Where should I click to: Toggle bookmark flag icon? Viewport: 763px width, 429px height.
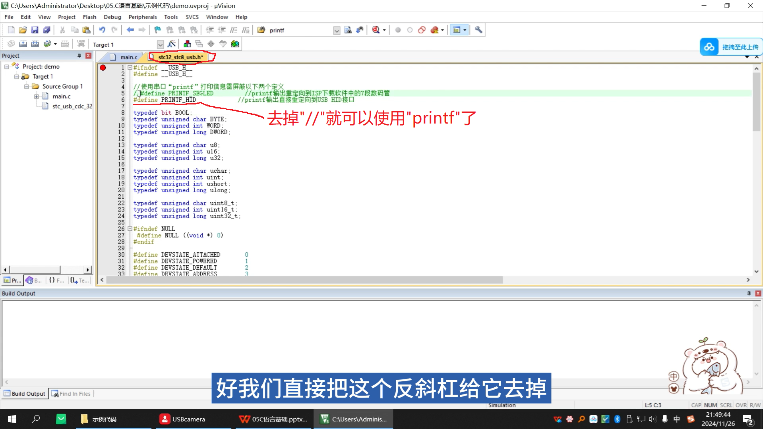[x=158, y=30]
